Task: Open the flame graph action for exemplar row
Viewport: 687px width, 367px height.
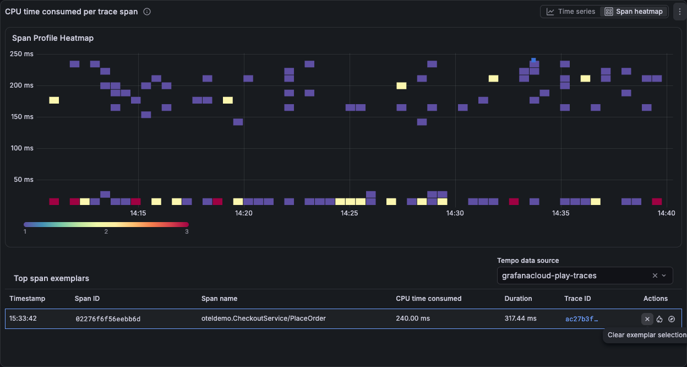Action: 659,319
